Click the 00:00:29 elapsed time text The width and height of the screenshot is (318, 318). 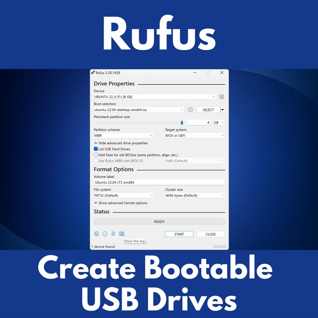[x=220, y=246]
